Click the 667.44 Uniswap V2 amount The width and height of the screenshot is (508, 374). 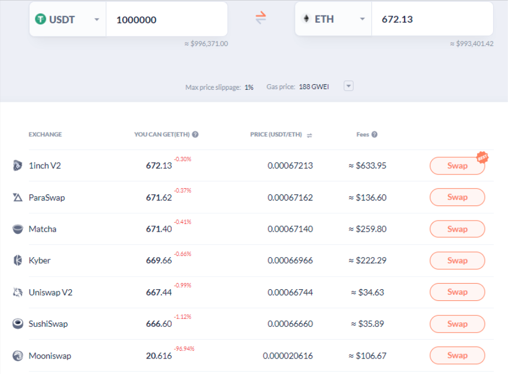click(x=159, y=292)
